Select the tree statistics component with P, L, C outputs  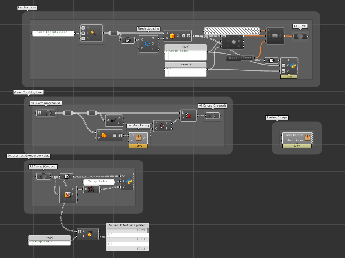(x=68, y=195)
